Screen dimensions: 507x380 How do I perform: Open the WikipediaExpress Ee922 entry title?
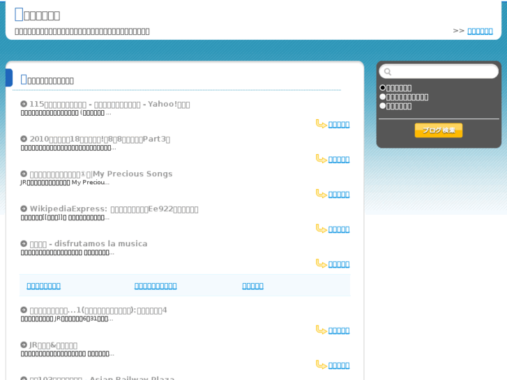114,209
